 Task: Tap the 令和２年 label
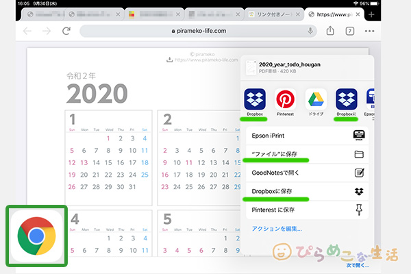pyautogui.click(x=81, y=76)
